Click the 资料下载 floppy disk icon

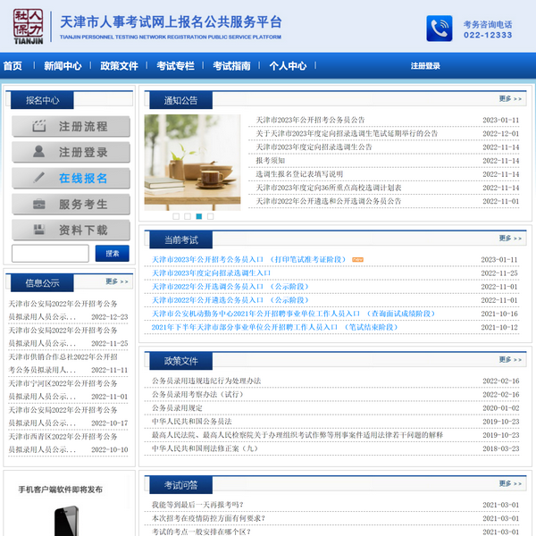(38, 230)
